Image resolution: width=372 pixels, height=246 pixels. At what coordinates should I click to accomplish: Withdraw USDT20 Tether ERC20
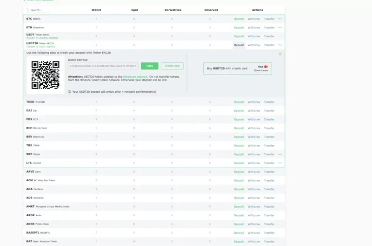tap(254, 45)
